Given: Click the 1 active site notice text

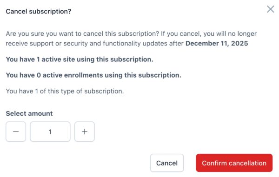Looking at the screenshot, I should (80, 59).
